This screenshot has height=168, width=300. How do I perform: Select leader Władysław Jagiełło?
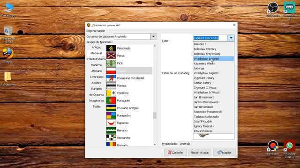point(214,73)
